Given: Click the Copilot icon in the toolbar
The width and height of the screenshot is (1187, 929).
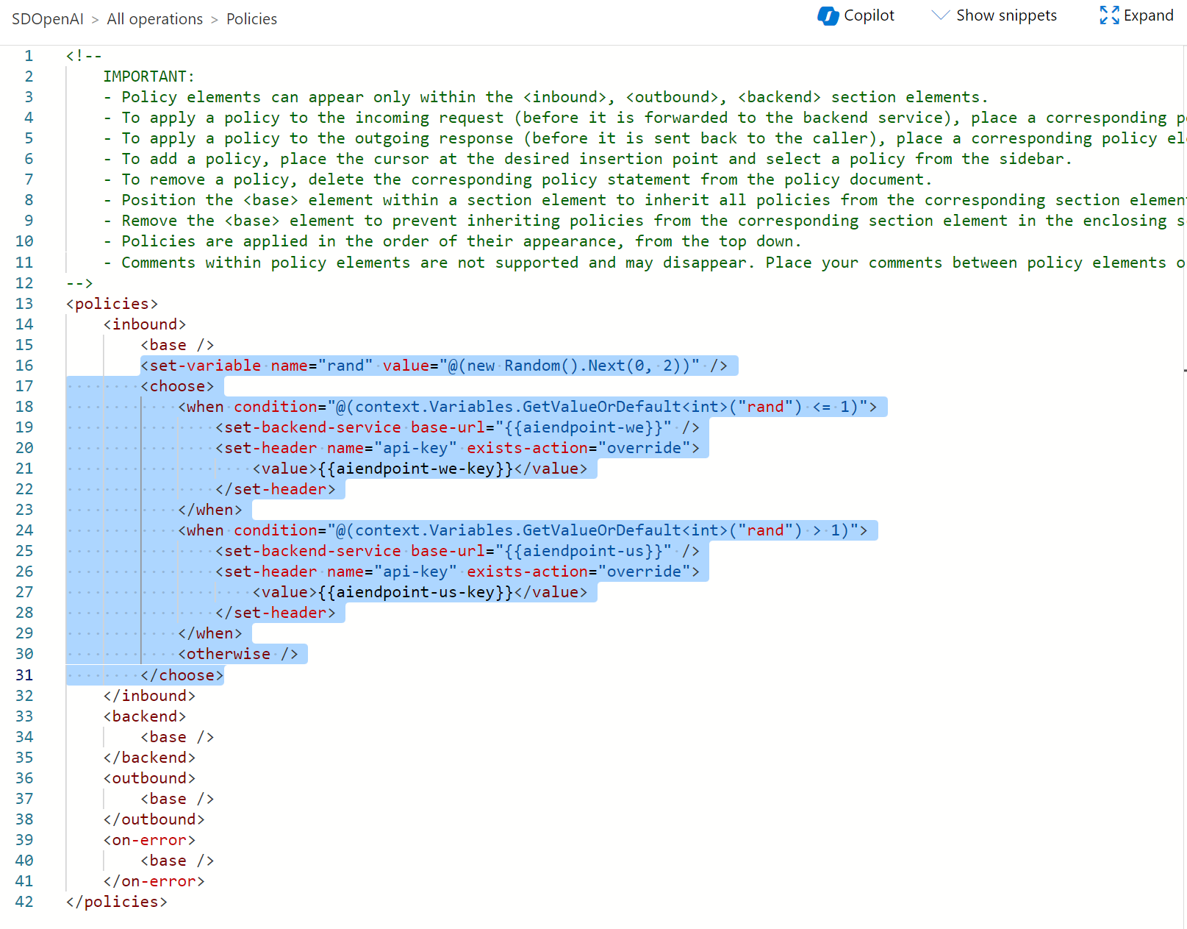Looking at the screenshot, I should point(828,16).
